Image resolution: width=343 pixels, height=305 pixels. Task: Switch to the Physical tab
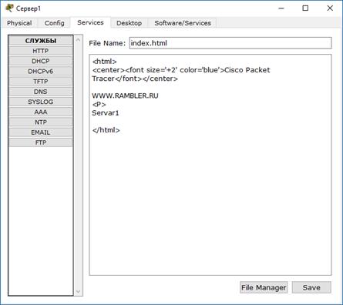click(19, 23)
